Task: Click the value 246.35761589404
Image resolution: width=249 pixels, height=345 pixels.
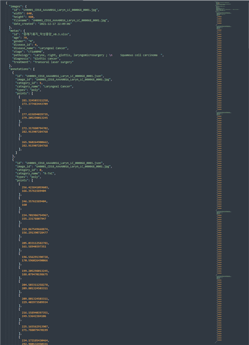Action: (35, 201)
